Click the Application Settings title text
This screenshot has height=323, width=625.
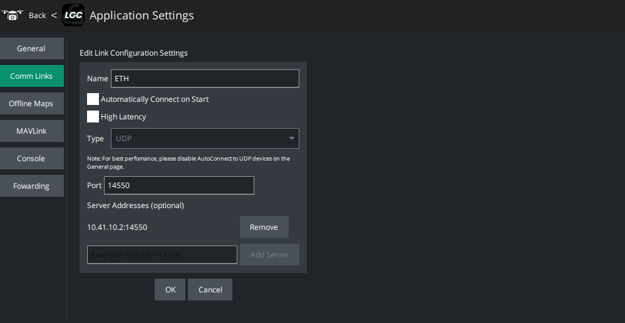click(x=142, y=16)
